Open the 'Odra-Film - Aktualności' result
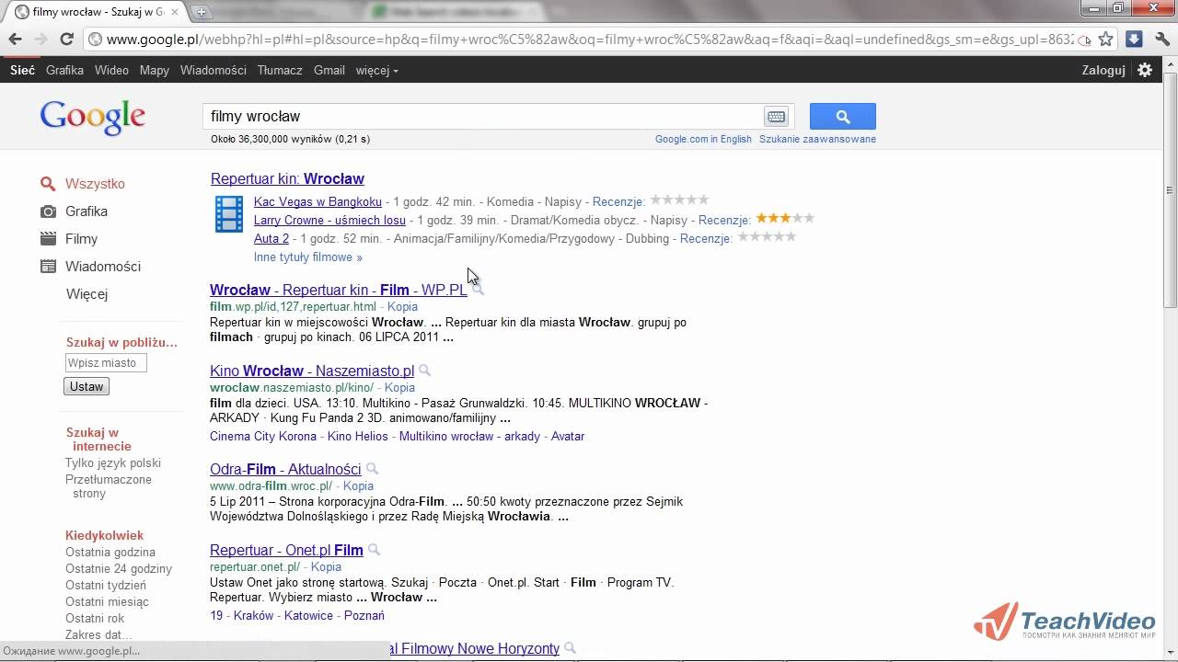 [285, 469]
